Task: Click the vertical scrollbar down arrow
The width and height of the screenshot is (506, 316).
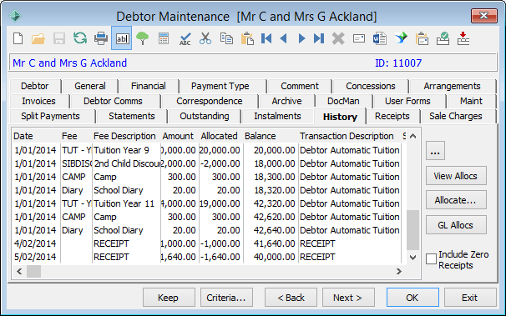Action: [x=412, y=257]
